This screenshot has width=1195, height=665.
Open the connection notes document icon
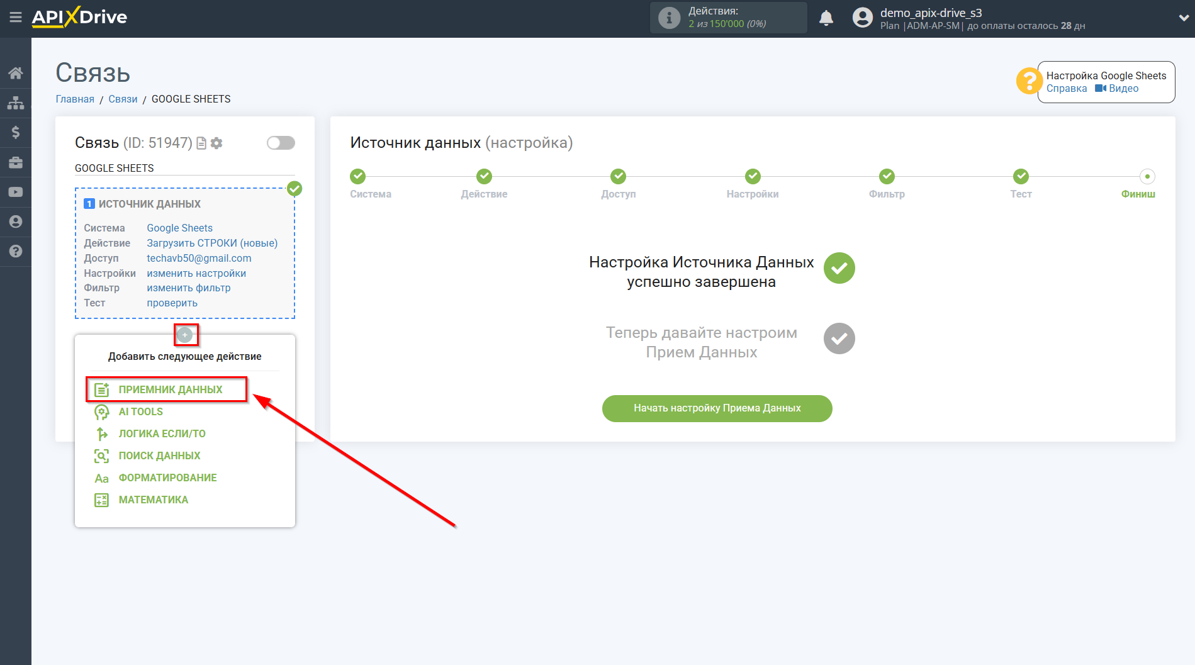(x=201, y=143)
